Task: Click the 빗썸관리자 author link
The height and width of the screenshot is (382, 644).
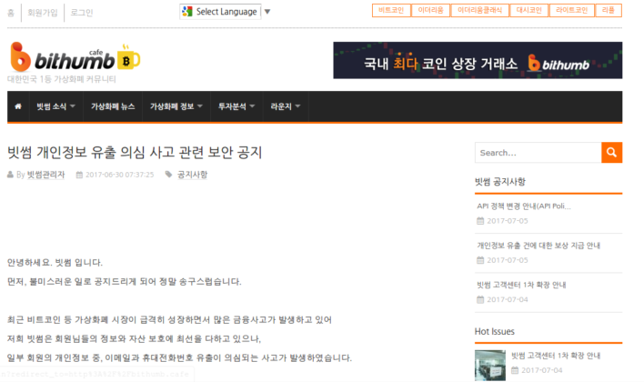Action: click(x=46, y=175)
